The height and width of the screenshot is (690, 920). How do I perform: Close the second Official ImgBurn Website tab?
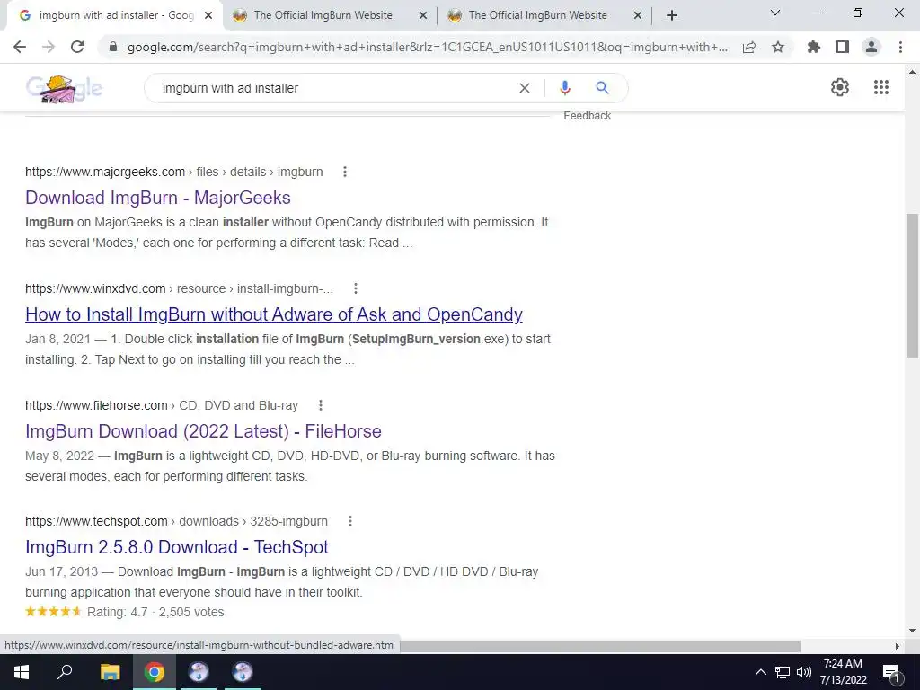tap(638, 16)
